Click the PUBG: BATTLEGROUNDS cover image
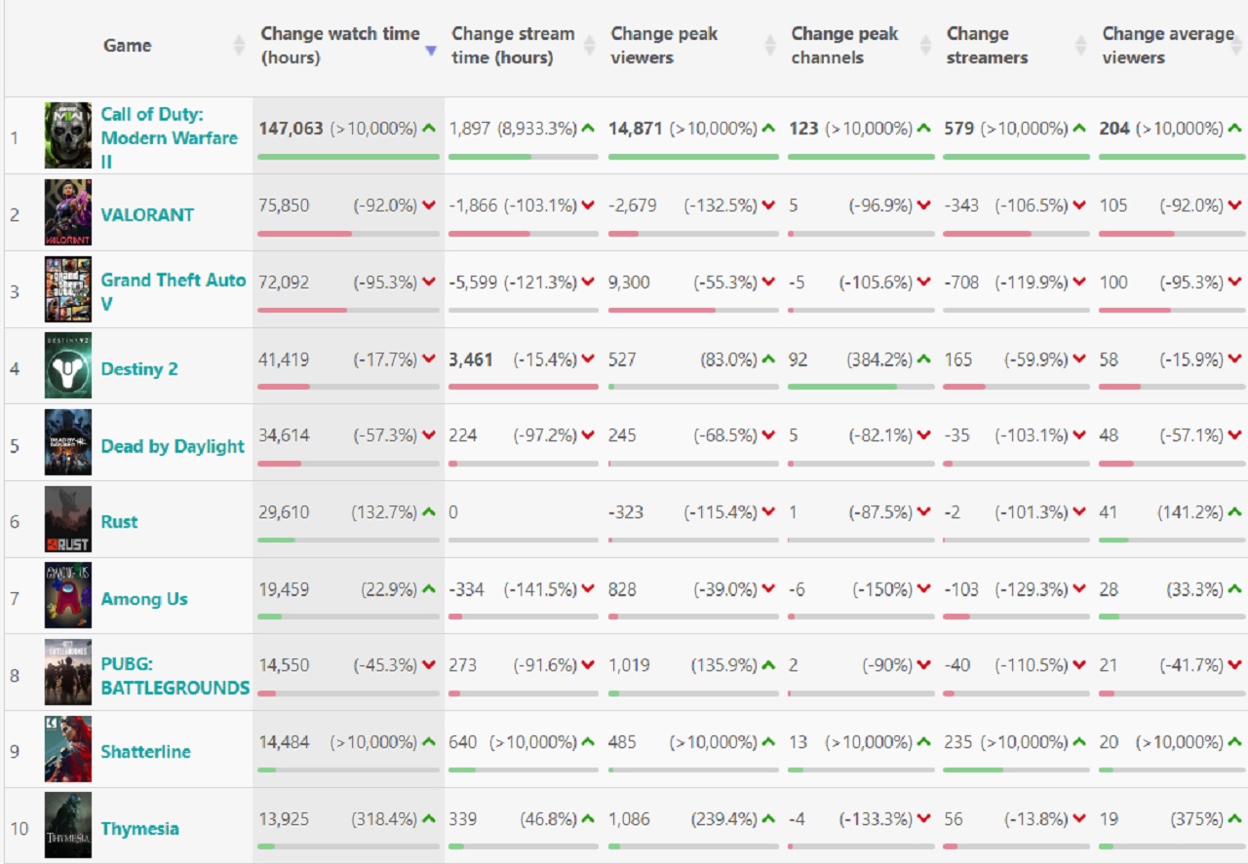This screenshot has height=864, width=1248. click(x=68, y=672)
